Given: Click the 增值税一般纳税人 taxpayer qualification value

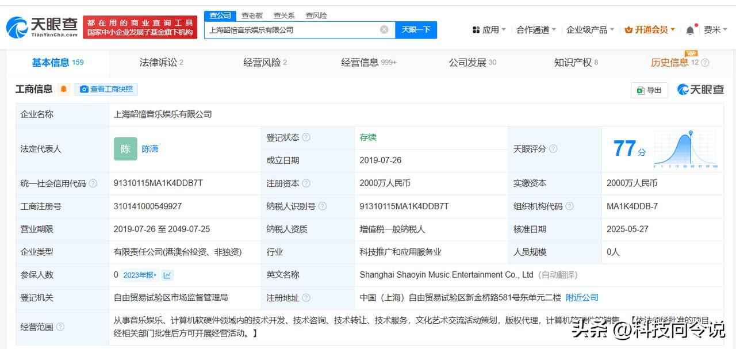Looking at the screenshot, I should pos(393,229).
